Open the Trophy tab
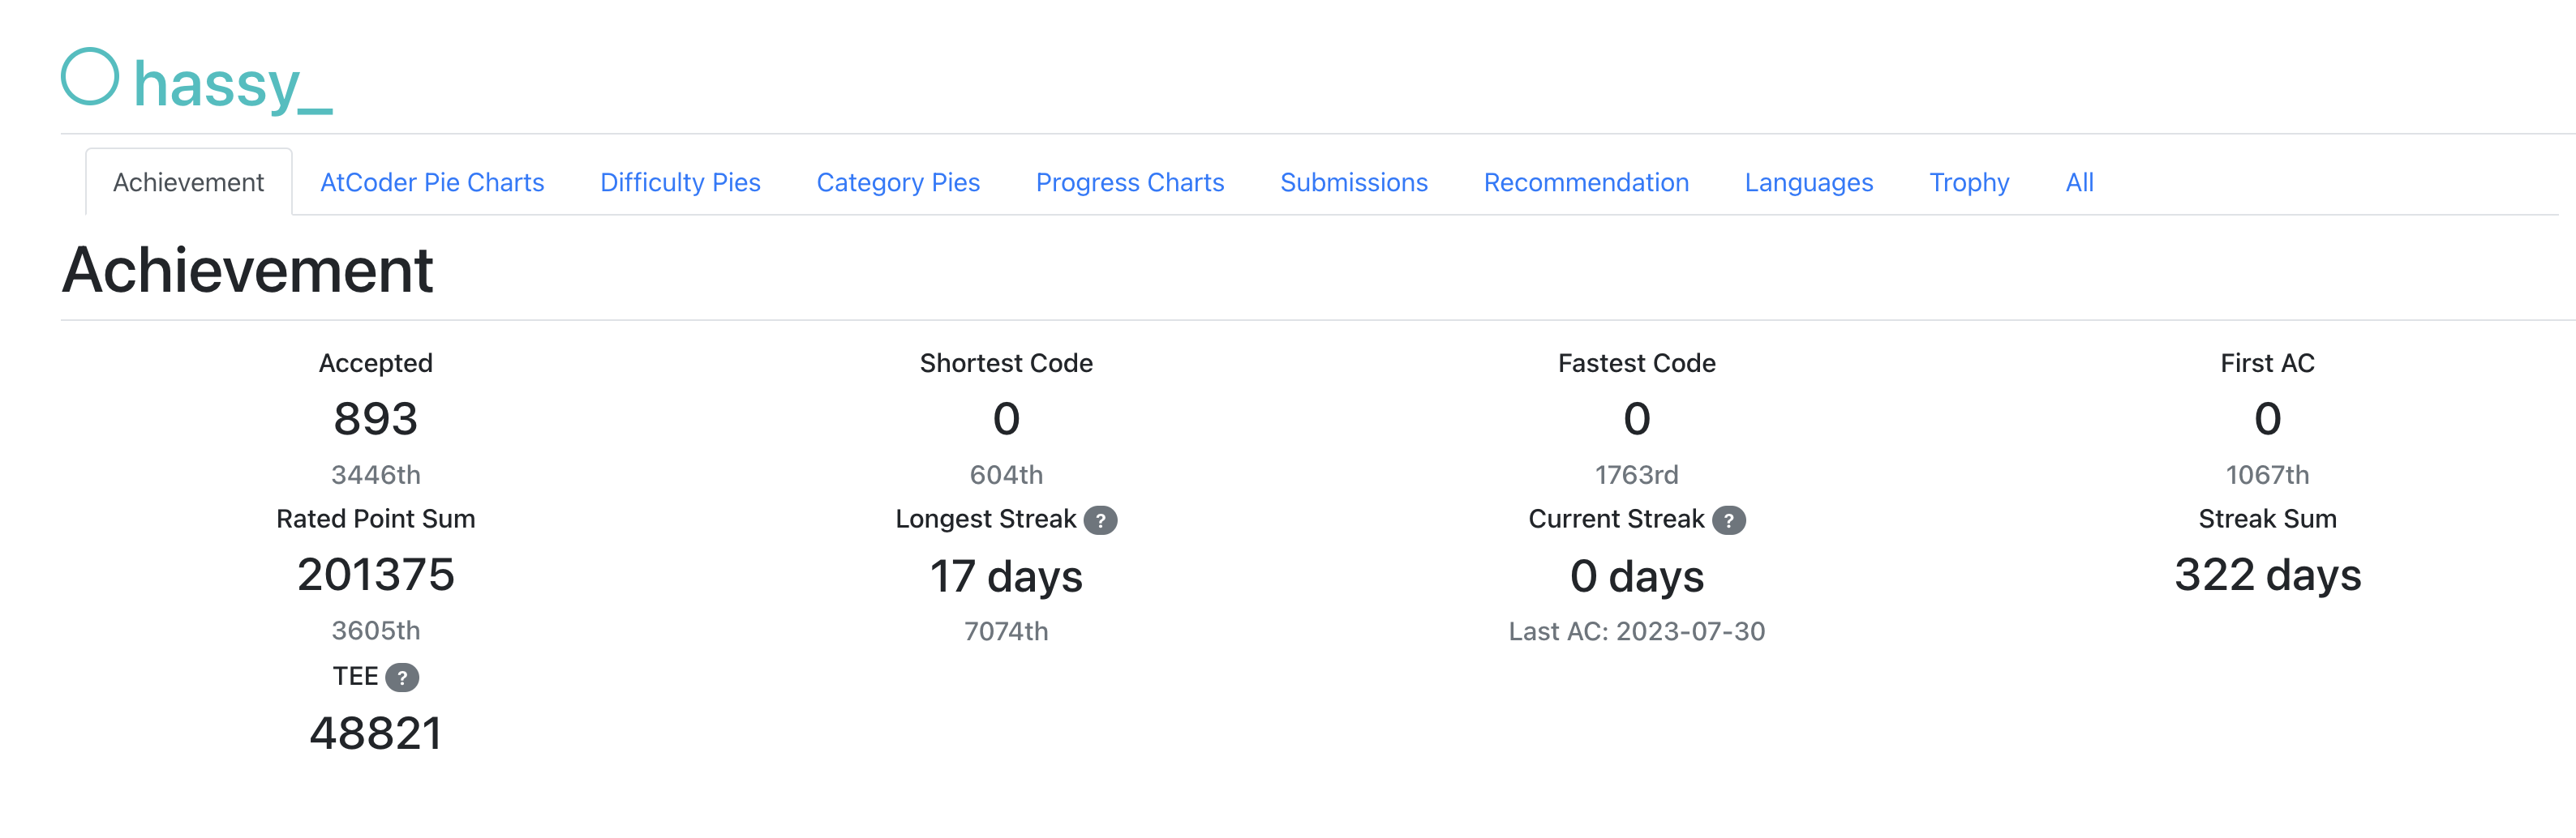 tap(1969, 183)
